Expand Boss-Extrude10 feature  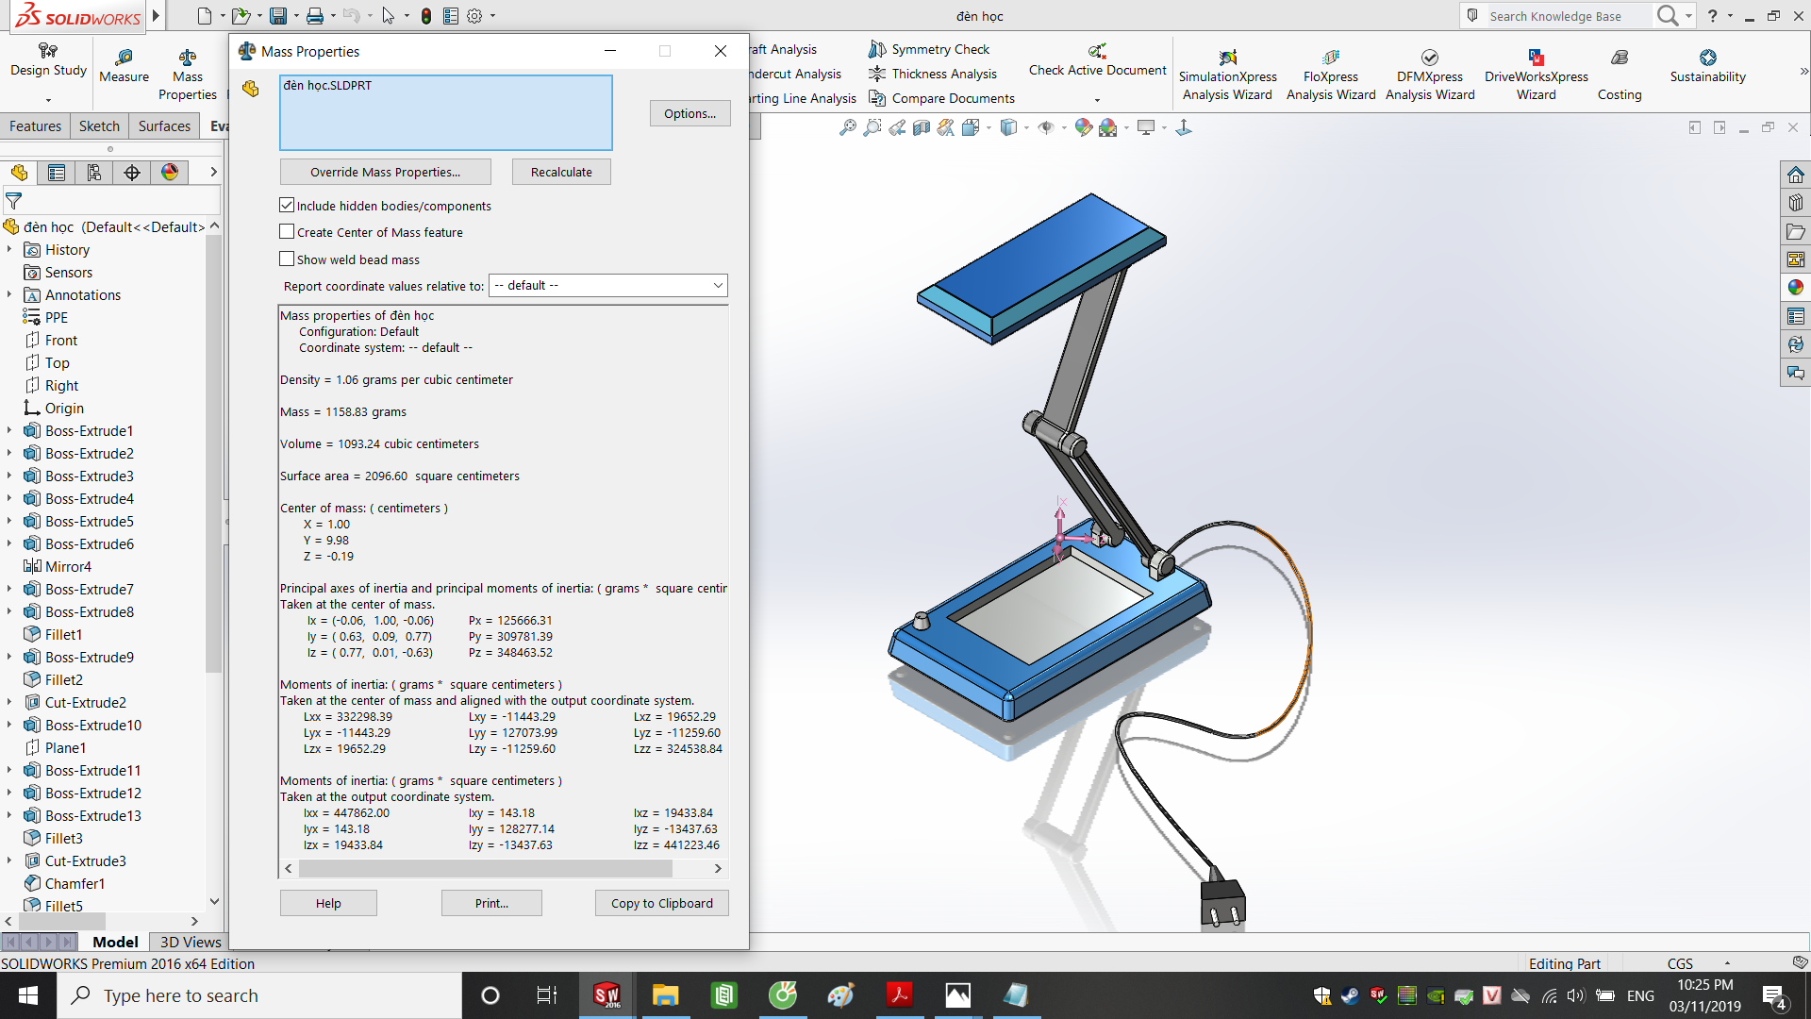click(9, 725)
